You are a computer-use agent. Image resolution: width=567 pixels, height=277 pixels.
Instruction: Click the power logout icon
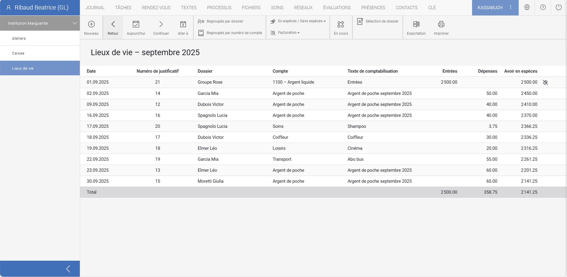(558, 7)
